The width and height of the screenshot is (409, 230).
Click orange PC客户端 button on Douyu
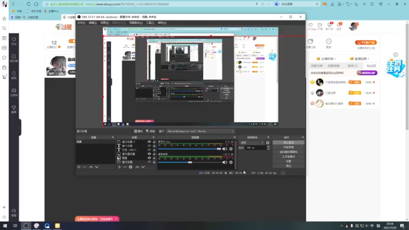pos(366,42)
